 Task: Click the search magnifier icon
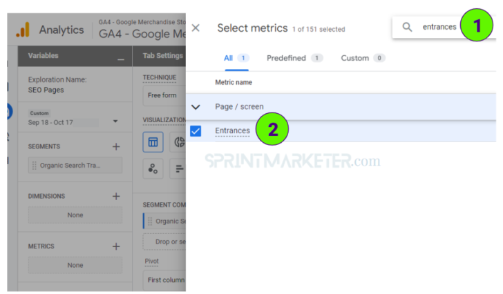[408, 27]
